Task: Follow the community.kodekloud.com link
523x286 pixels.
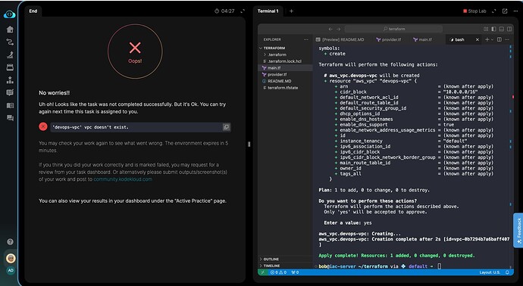Action: click(x=123, y=179)
